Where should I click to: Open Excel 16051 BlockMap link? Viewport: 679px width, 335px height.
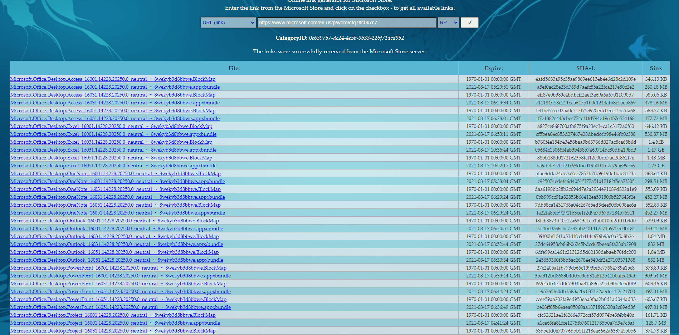tap(111, 158)
